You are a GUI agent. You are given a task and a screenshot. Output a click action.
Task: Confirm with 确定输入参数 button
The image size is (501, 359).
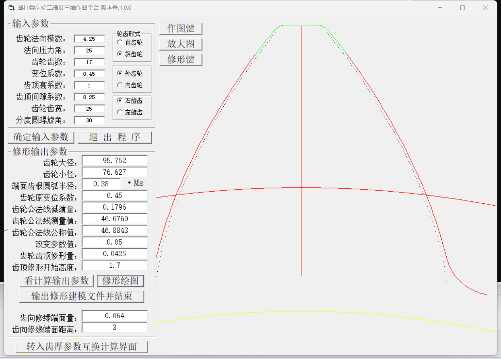41,137
